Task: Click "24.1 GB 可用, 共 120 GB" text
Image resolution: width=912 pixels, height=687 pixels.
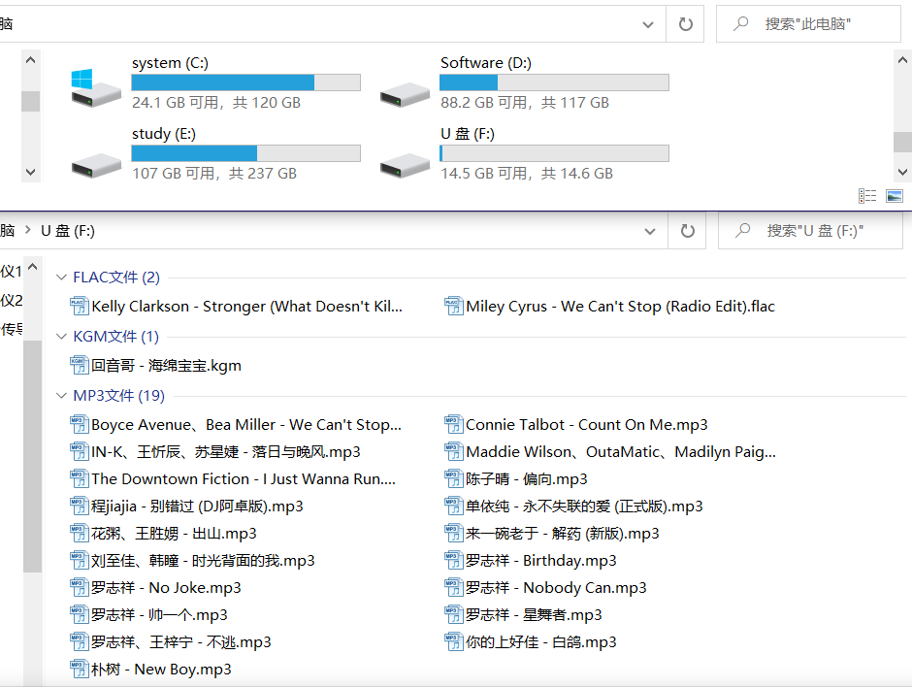Action: pos(216,103)
